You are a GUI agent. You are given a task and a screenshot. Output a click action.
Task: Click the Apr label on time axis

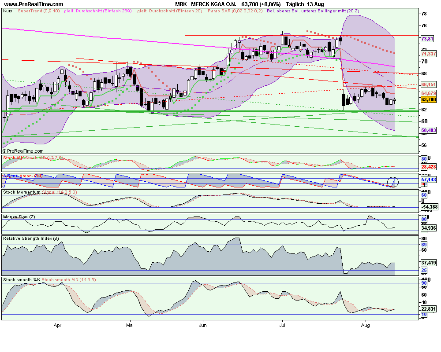57,325
